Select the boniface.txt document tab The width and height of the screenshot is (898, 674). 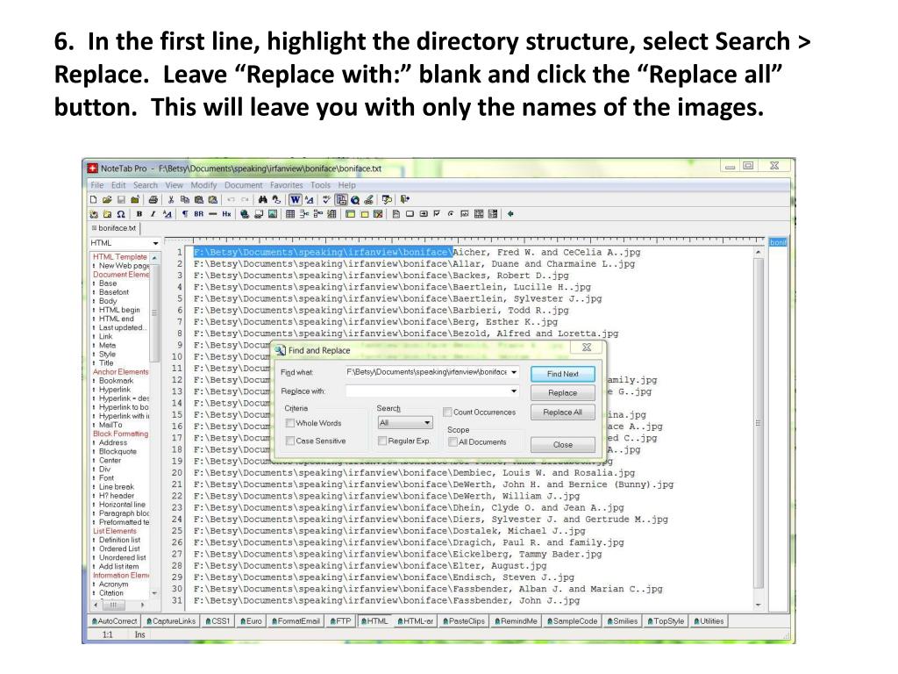tap(115, 228)
